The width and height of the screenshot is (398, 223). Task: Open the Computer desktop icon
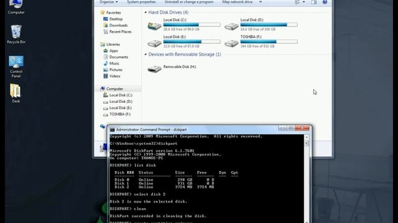pyautogui.click(x=16, y=7)
